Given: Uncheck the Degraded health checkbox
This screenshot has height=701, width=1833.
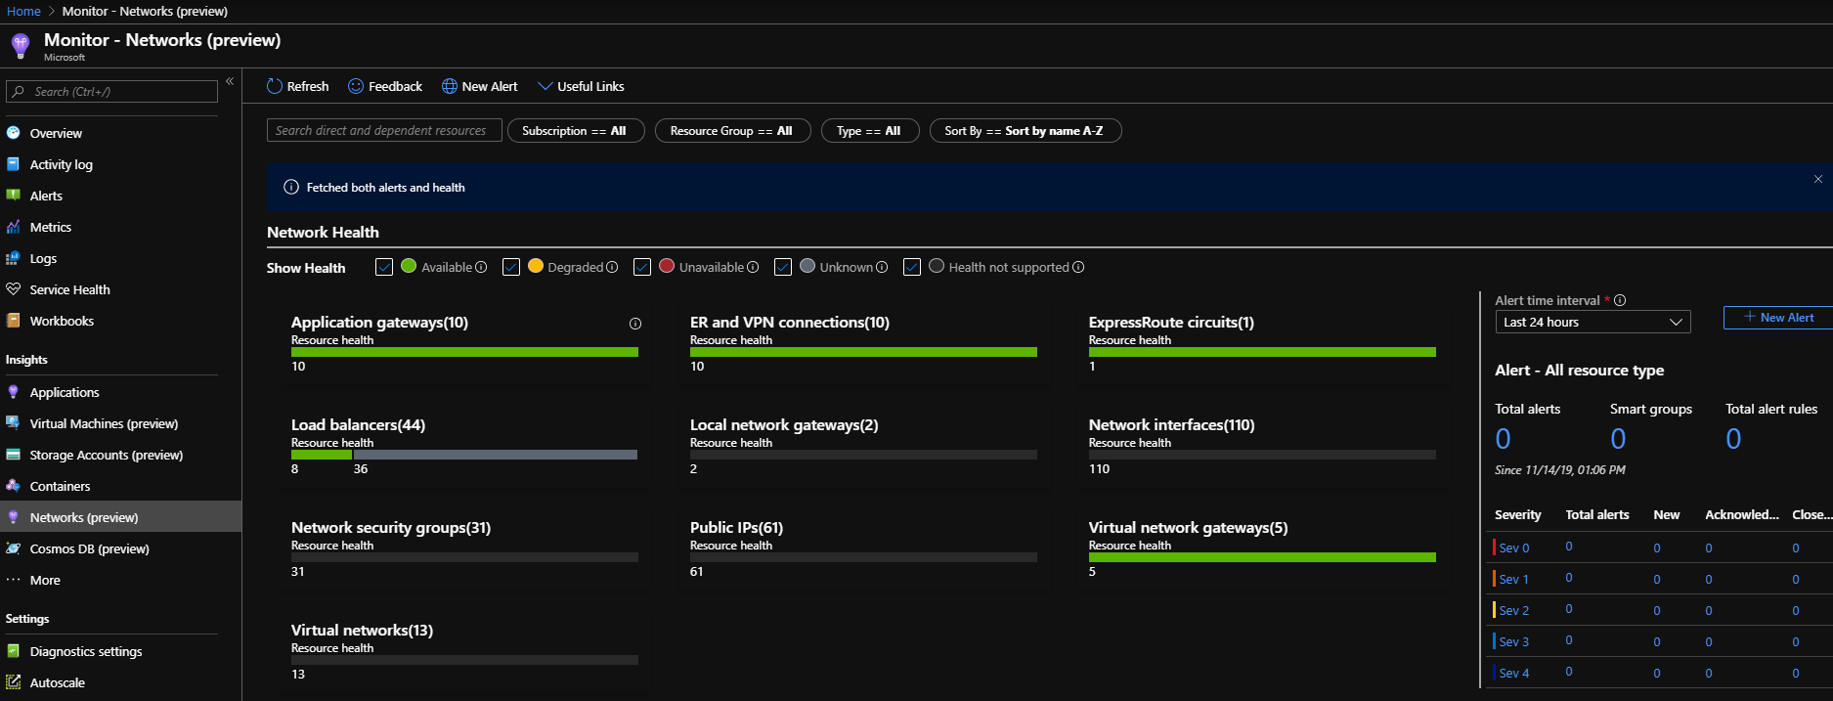Looking at the screenshot, I should (511, 267).
